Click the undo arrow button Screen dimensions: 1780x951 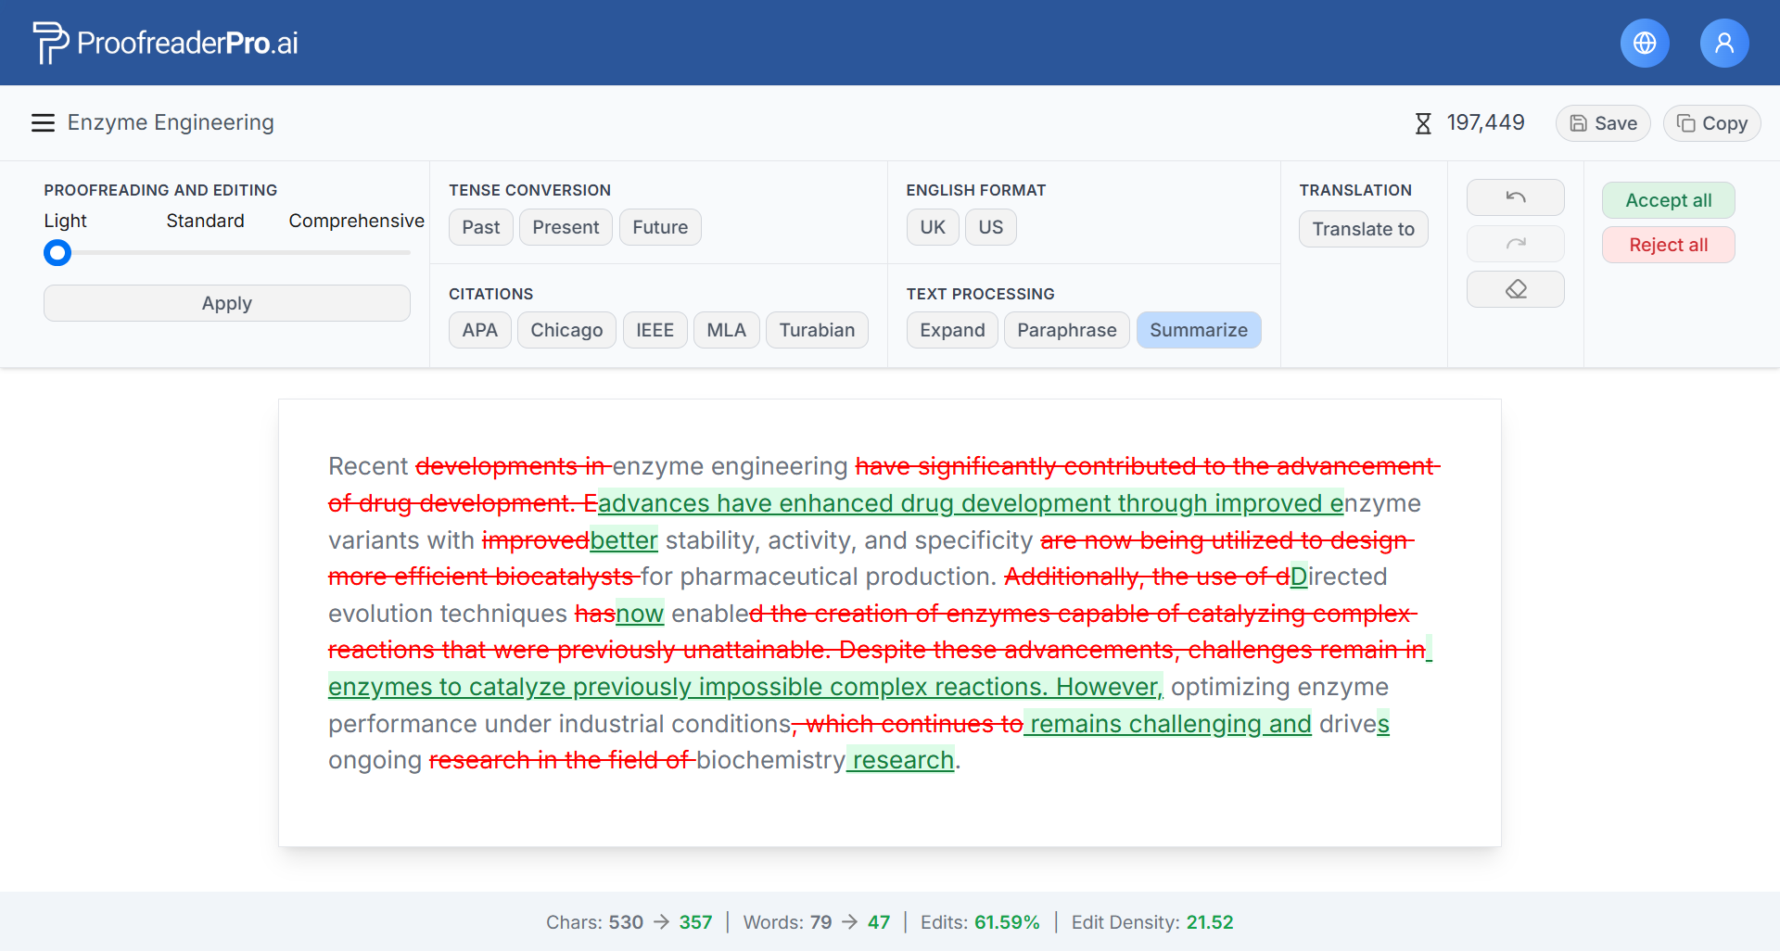(1516, 197)
